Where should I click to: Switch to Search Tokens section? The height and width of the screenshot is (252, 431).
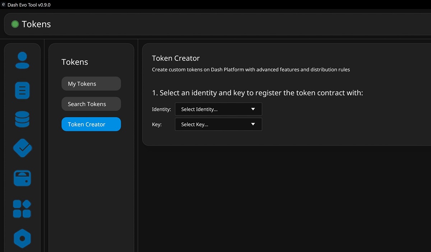pyautogui.click(x=91, y=104)
